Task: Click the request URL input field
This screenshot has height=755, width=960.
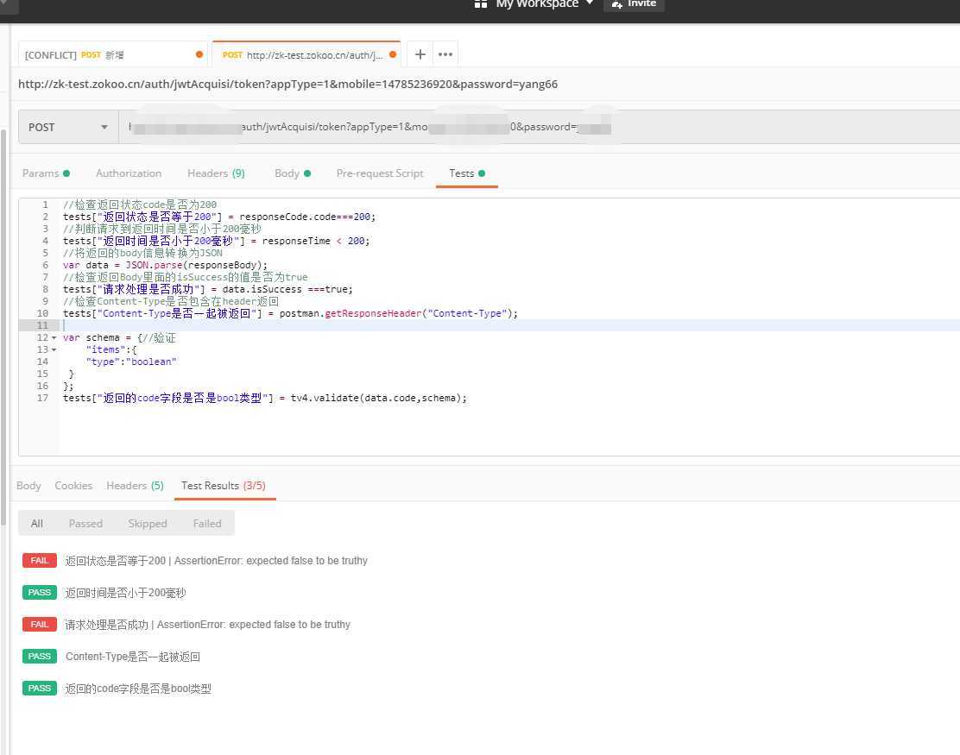Action: 539,127
